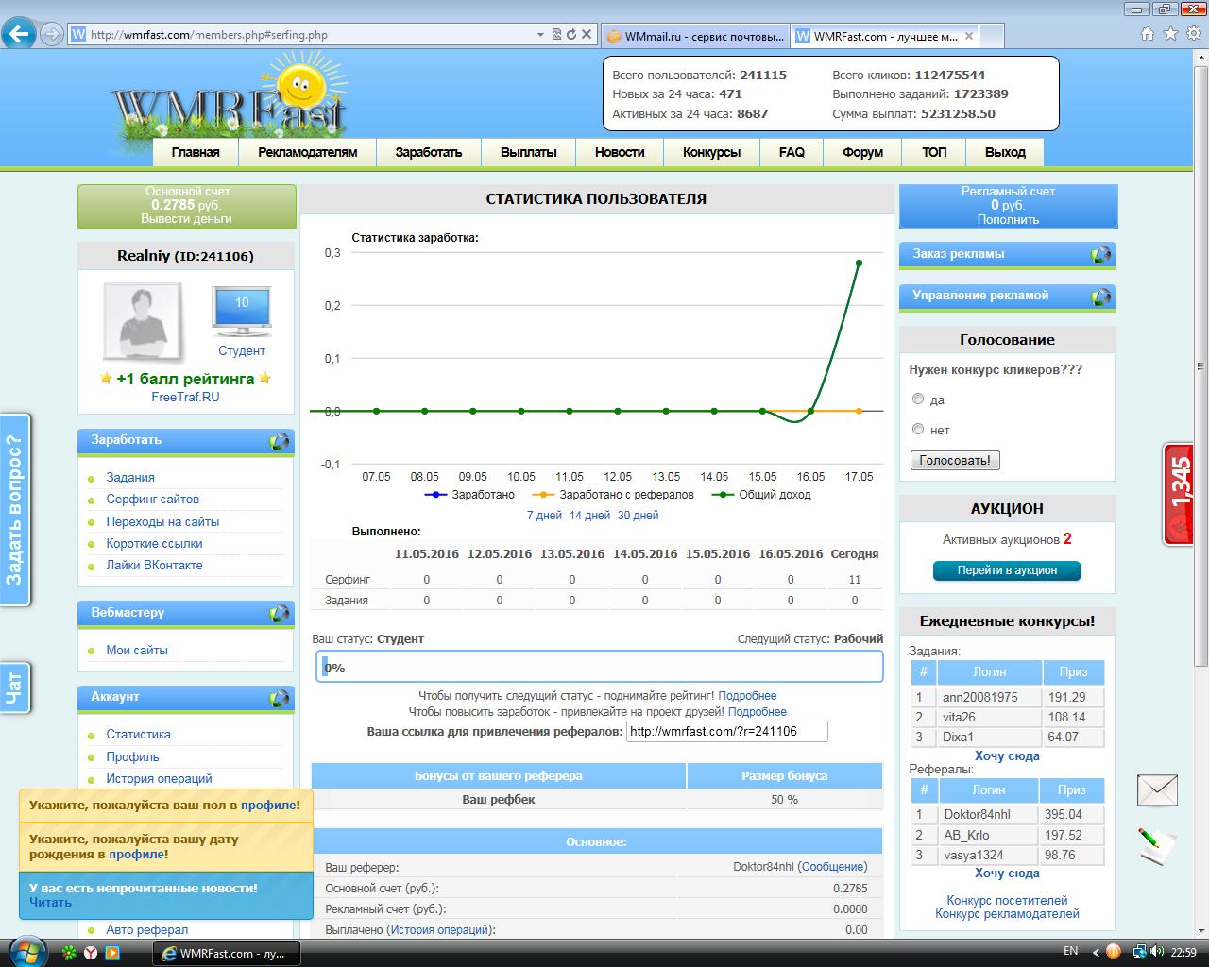Viewport: 1209px width, 967px height.
Task: Open the FreeTraf.RU link
Action: pos(185,397)
